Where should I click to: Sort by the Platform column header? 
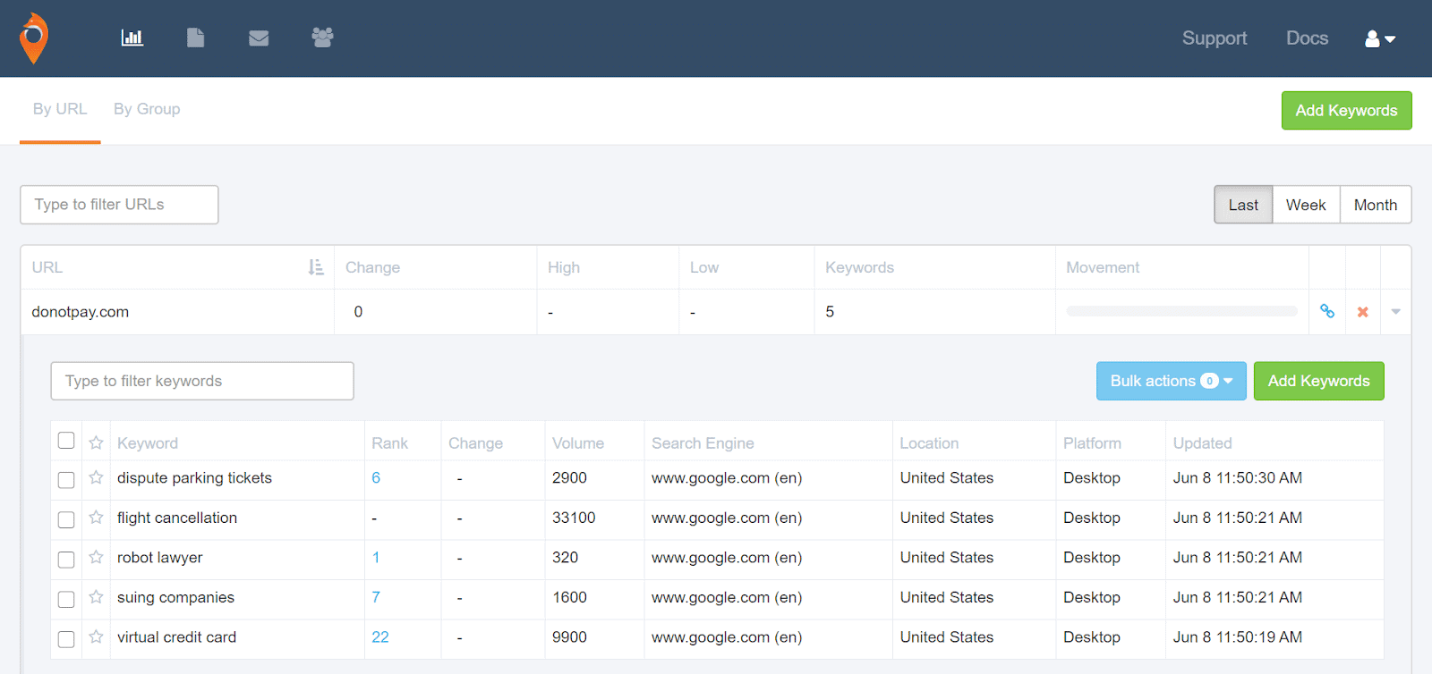1092,443
